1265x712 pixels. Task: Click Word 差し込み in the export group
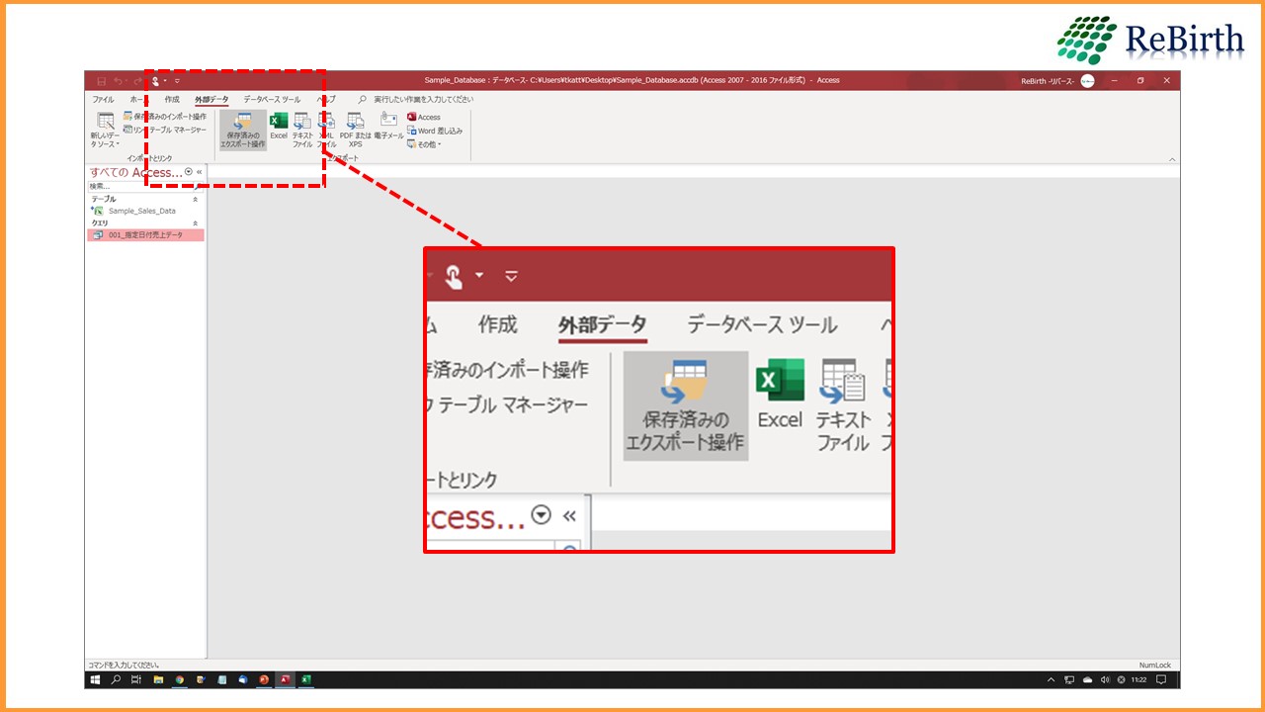[x=434, y=131]
